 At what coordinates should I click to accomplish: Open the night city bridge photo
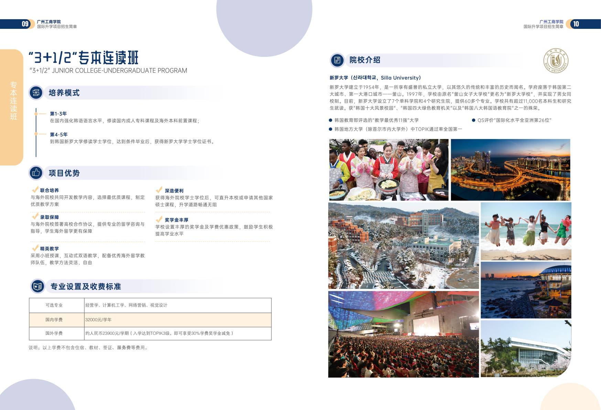[511, 170]
